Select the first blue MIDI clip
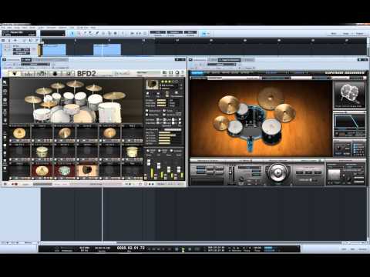This screenshot has height=277, width=370. (x=54, y=49)
